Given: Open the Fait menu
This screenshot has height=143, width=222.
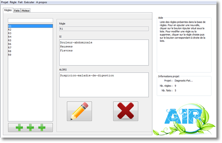Looking at the screenshot, I should (20, 2).
